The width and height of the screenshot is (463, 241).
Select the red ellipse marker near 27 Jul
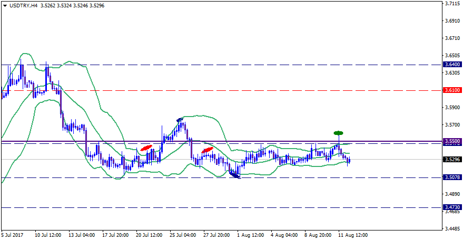207,150
